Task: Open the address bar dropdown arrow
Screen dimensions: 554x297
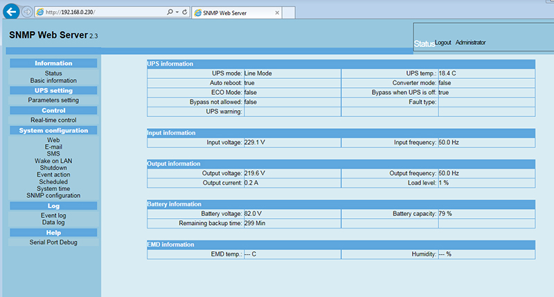Action: click(x=177, y=12)
